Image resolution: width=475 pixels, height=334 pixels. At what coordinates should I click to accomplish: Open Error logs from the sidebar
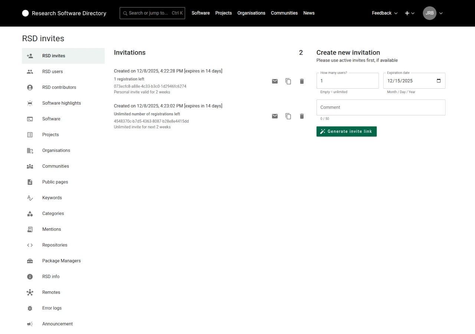(52, 308)
